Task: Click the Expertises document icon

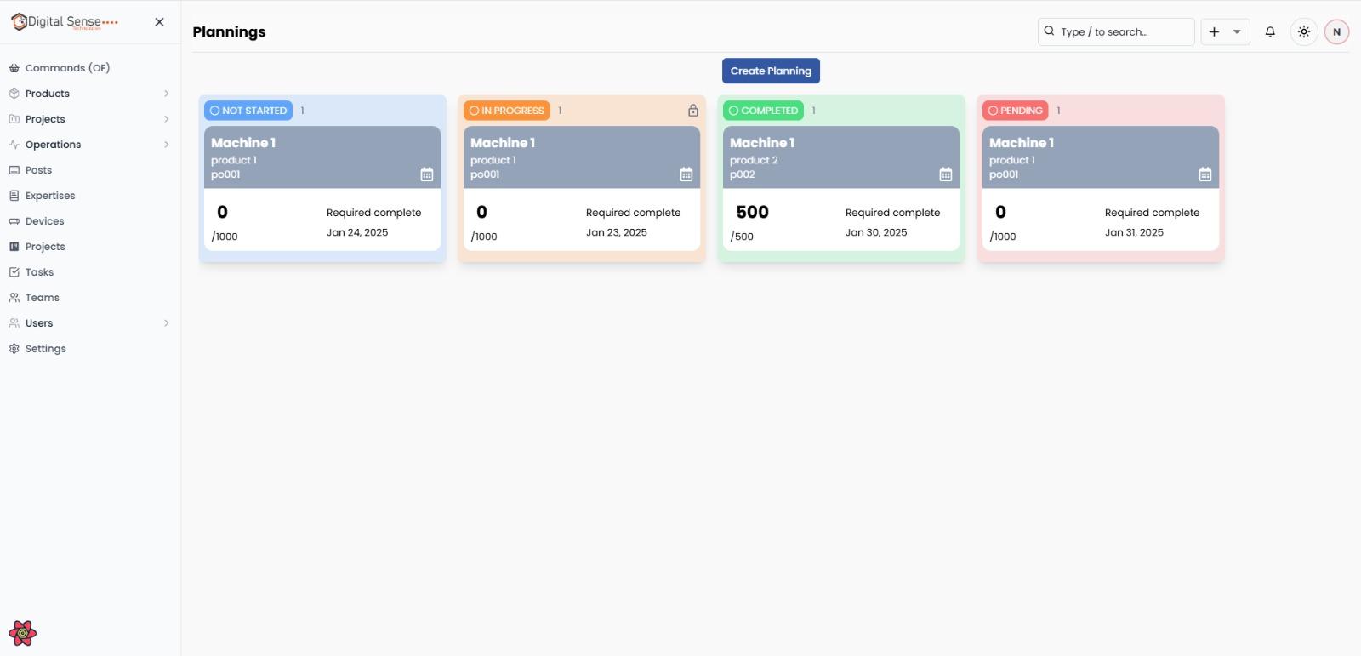Action: (14, 196)
